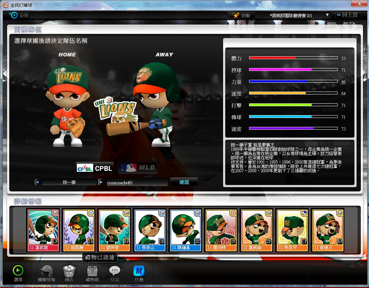Click the 詳細情報 panel heading
The height and width of the screenshot is (288, 369).
[28, 201]
